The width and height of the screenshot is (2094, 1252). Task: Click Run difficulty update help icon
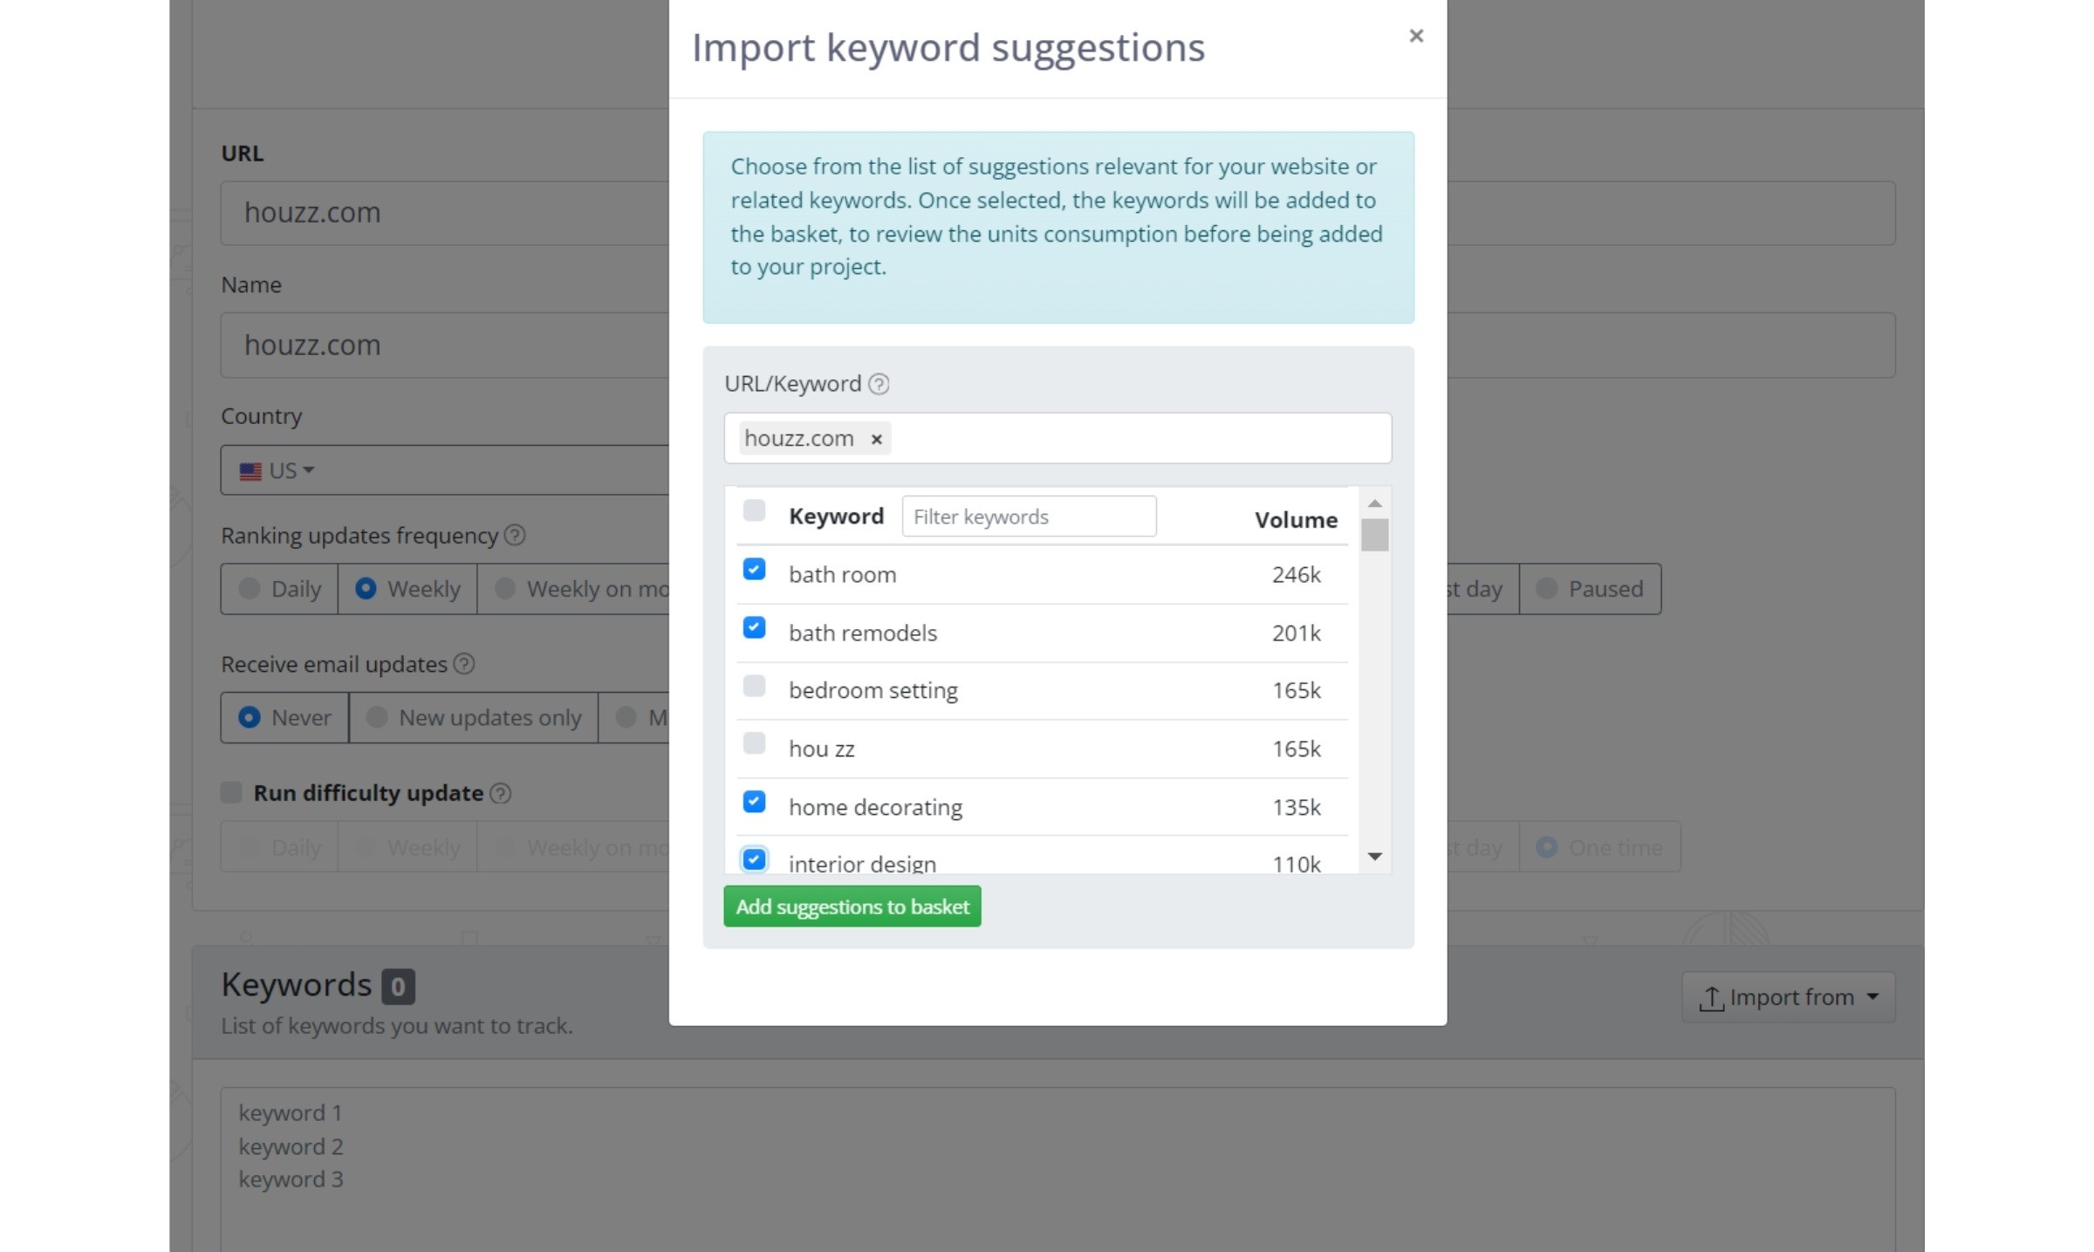[x=500, y=793]
